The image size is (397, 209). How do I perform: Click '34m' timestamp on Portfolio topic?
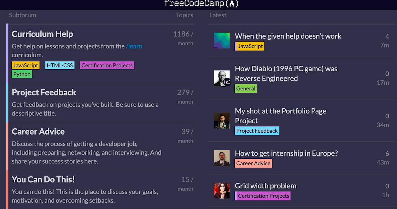(383, 125)
